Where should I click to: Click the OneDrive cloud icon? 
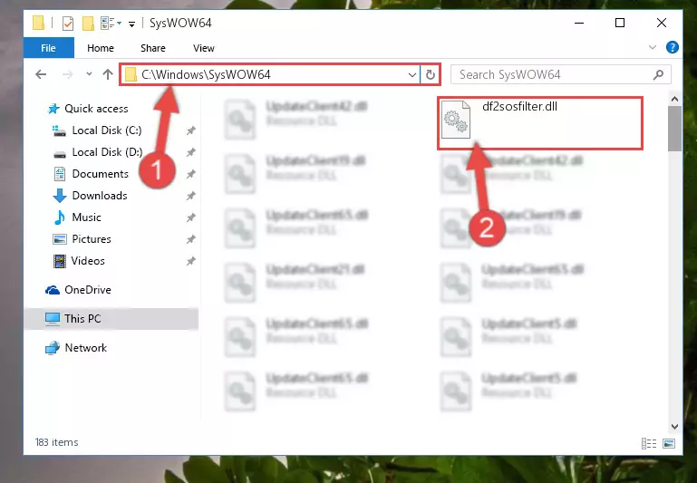53,290
